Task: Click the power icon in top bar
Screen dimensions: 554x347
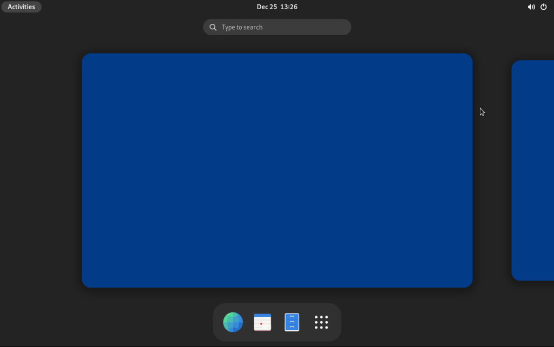Action: 543,6
